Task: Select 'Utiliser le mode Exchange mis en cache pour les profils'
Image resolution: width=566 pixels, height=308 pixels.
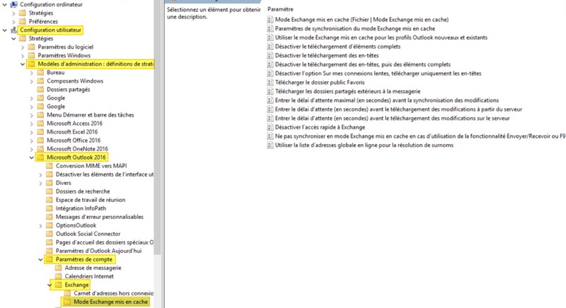Action: (x=381, y=37)
